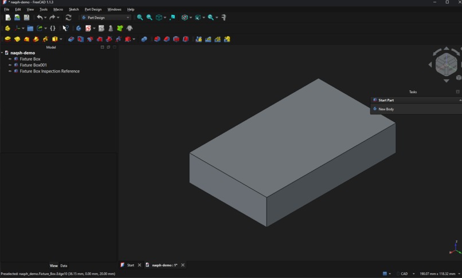The width and height of the screenshot is (462, 278).
Task: Open the Windows menu
Action: point(114,9)
